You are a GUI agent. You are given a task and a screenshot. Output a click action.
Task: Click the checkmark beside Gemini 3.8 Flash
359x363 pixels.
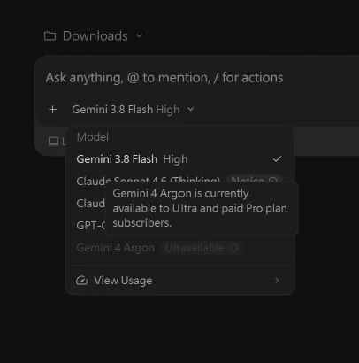[277, 159]
